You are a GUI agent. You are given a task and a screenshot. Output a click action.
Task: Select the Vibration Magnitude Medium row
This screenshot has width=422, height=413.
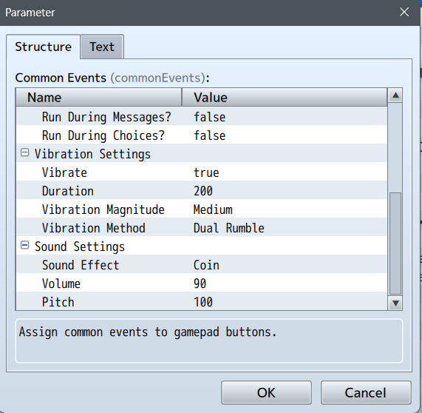202,209
